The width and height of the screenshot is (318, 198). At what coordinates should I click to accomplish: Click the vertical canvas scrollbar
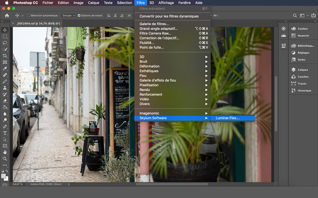[276, 104]
